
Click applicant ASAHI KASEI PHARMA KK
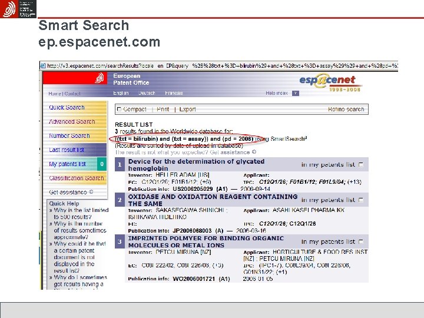(x=309, y=210)
